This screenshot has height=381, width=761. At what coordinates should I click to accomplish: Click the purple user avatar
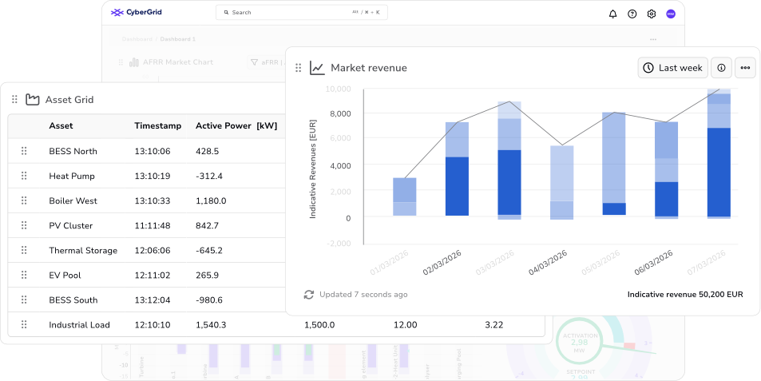coord(671,14)
